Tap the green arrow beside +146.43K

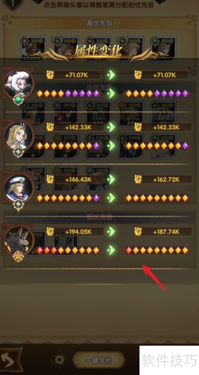point(111,180)
